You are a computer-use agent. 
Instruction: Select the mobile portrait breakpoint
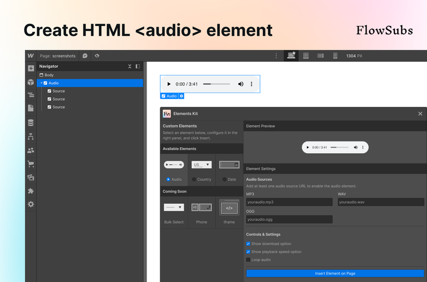pyautogui.click(x=335, y=56)
